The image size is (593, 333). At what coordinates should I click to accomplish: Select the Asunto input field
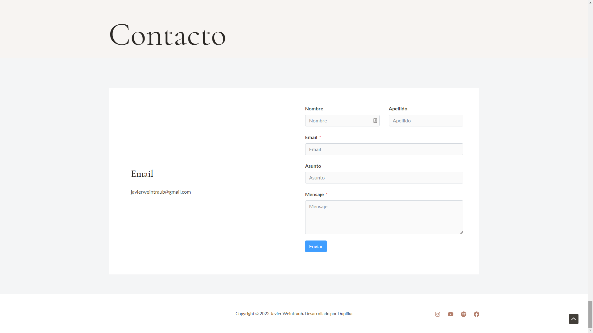click(x=384, y=178)
